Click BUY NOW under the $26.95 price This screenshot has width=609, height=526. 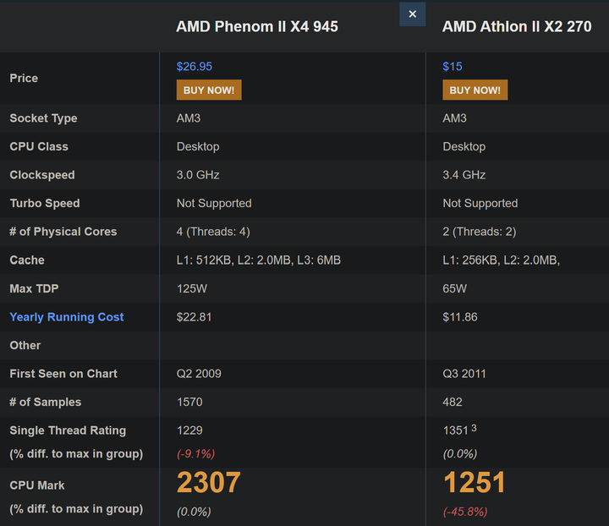click(x=209, y=90)
